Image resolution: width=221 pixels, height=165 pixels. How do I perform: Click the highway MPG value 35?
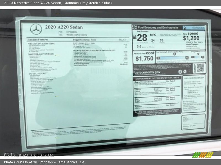coord(162,40)
